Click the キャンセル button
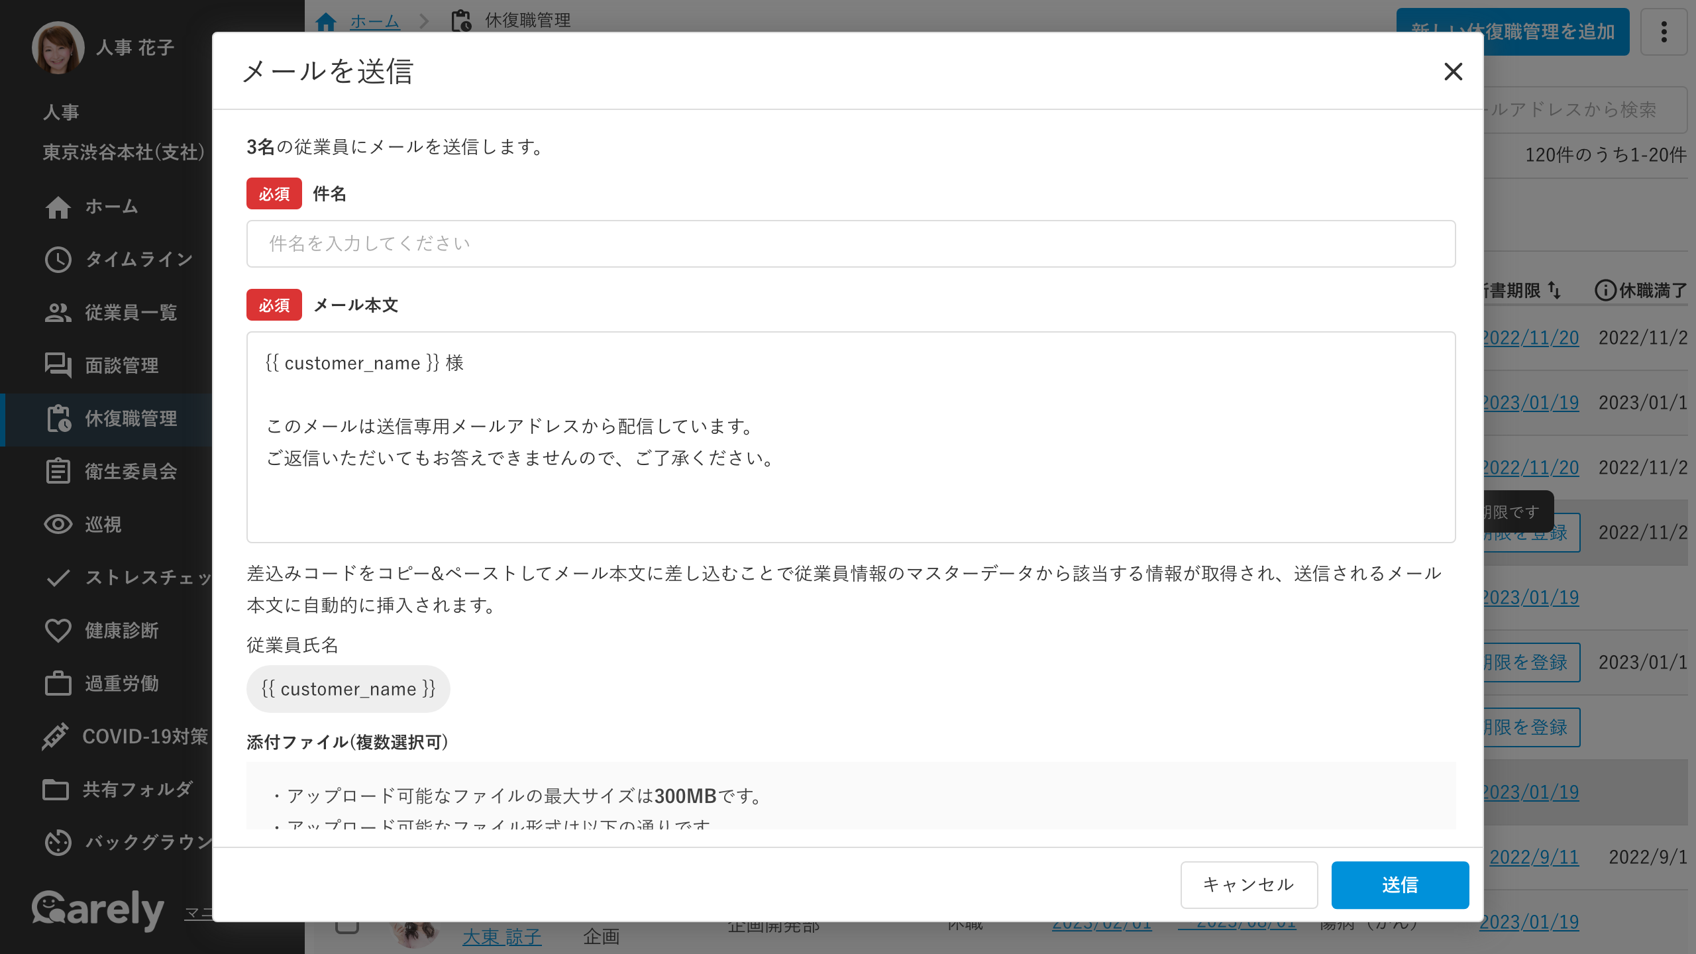The image size is (1696, 954). 1248,884
